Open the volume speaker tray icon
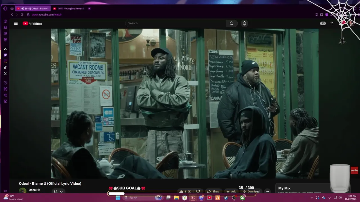 coord(340,198)
